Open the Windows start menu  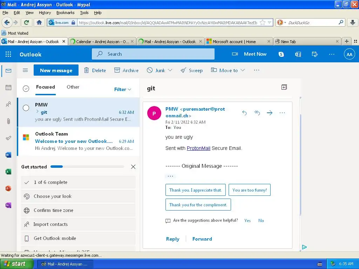click(17, 264)
